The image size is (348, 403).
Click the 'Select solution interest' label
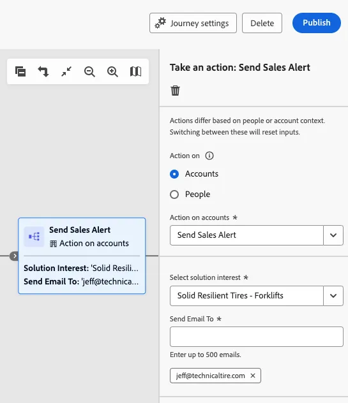(205, 277)
